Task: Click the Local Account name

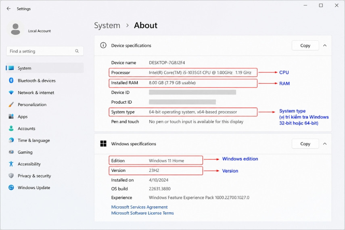Action: [40, 31]
